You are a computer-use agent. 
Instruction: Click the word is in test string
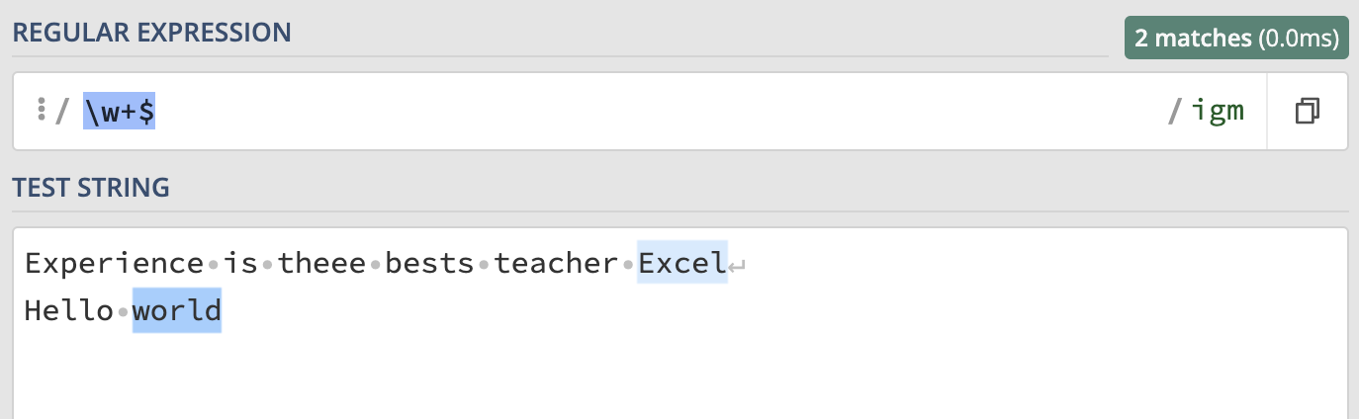coord(240,264)
